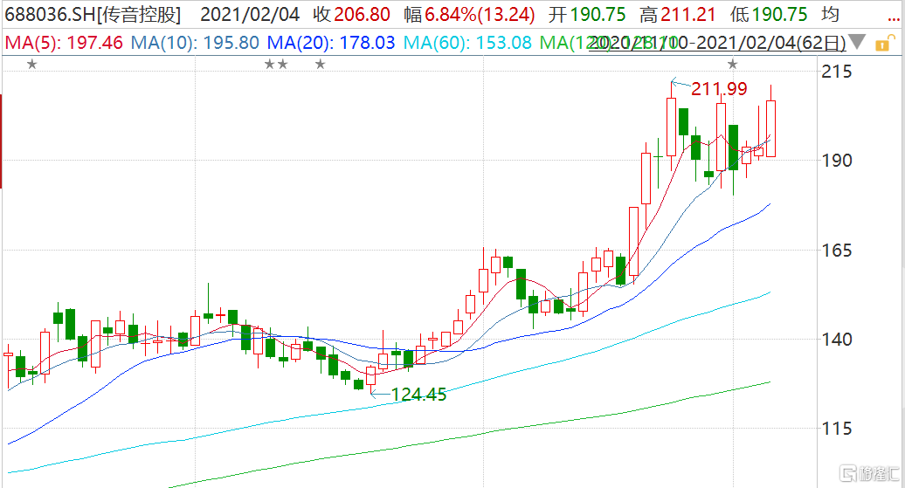905x488 pixels.
Task: Click the MA(10): 195.80 indicator label
Action: (195, 43)
